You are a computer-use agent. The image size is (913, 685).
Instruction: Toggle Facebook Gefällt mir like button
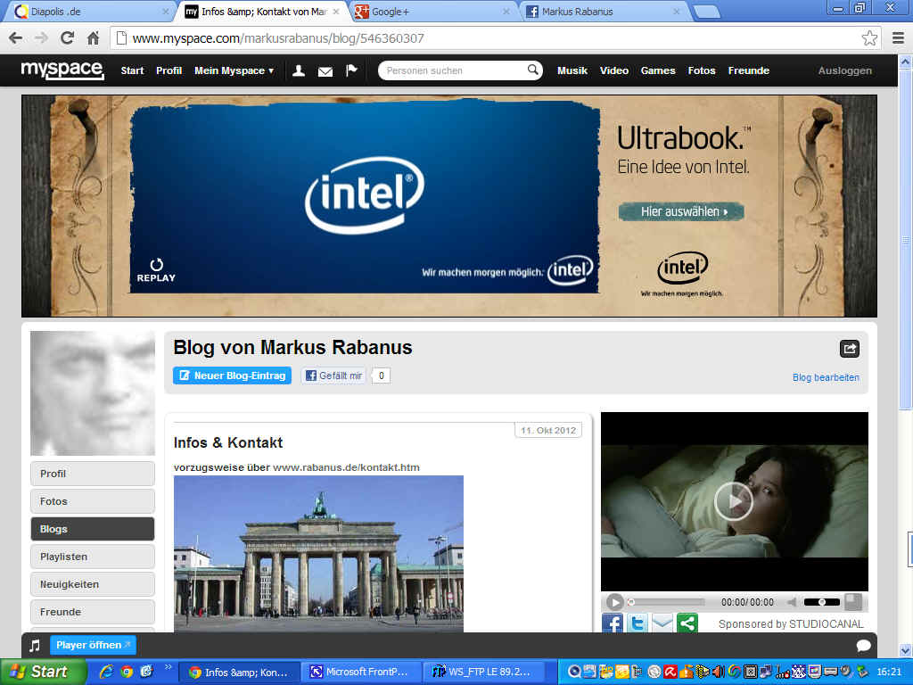[334, 376]
